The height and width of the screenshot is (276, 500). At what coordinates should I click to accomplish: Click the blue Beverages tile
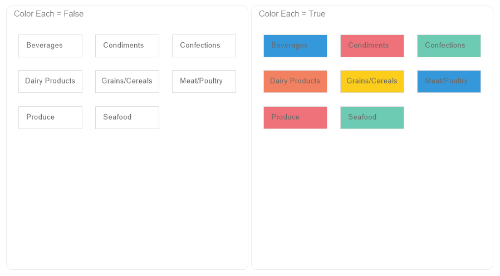coord(295,46)
